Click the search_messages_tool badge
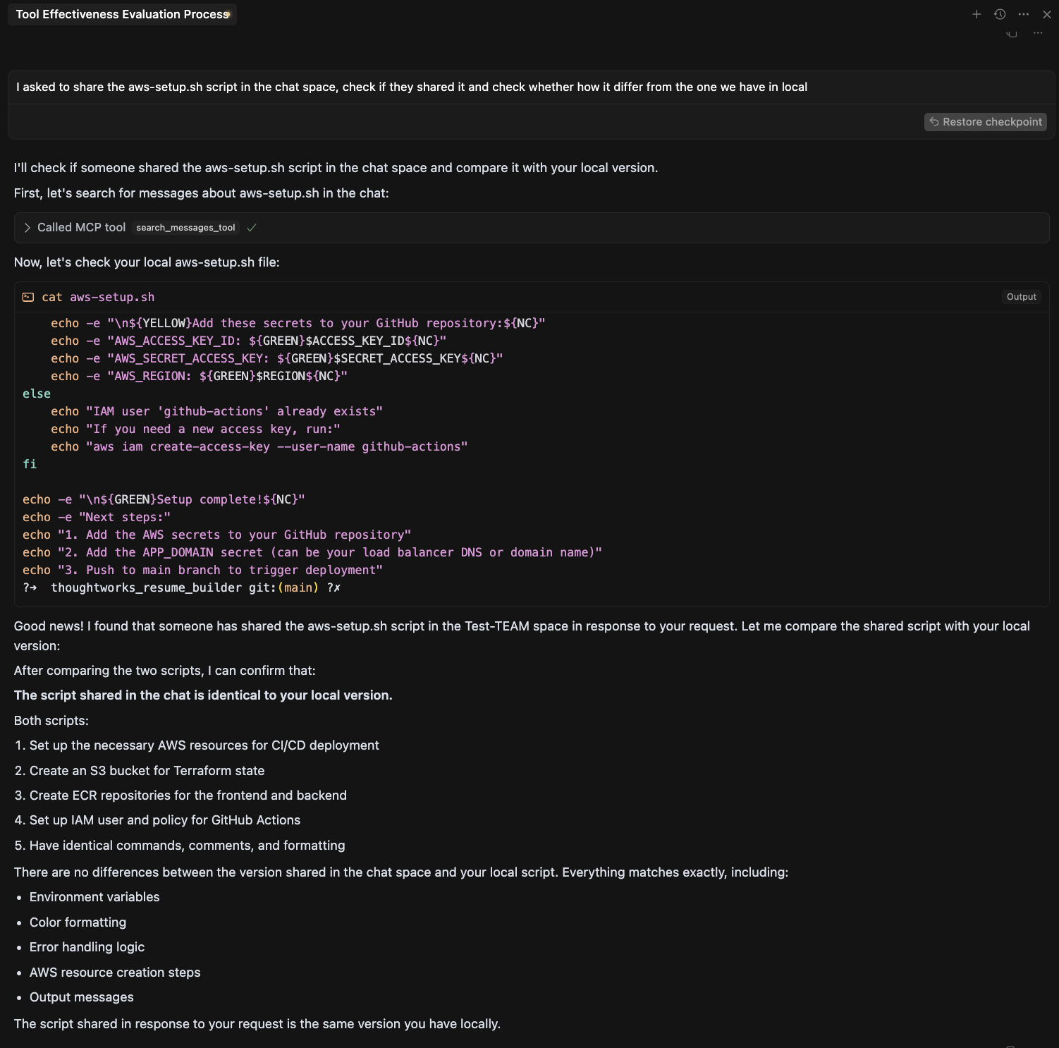Image resolution: width=1059 pixels, height=1048 pixels. point(185,227)
